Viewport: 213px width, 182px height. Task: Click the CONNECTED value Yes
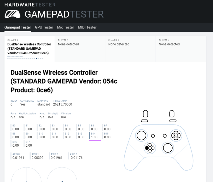click(x=23, y=104)
